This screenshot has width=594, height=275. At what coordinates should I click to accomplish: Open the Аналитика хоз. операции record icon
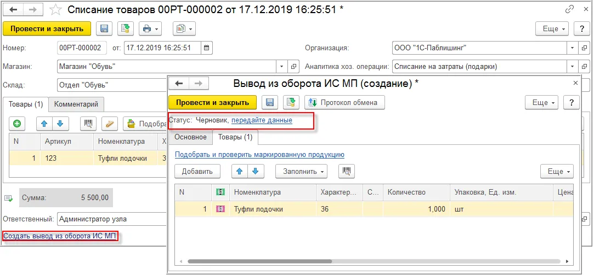point(585,67)
